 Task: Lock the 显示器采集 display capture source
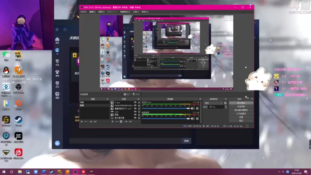coord(139,118)
